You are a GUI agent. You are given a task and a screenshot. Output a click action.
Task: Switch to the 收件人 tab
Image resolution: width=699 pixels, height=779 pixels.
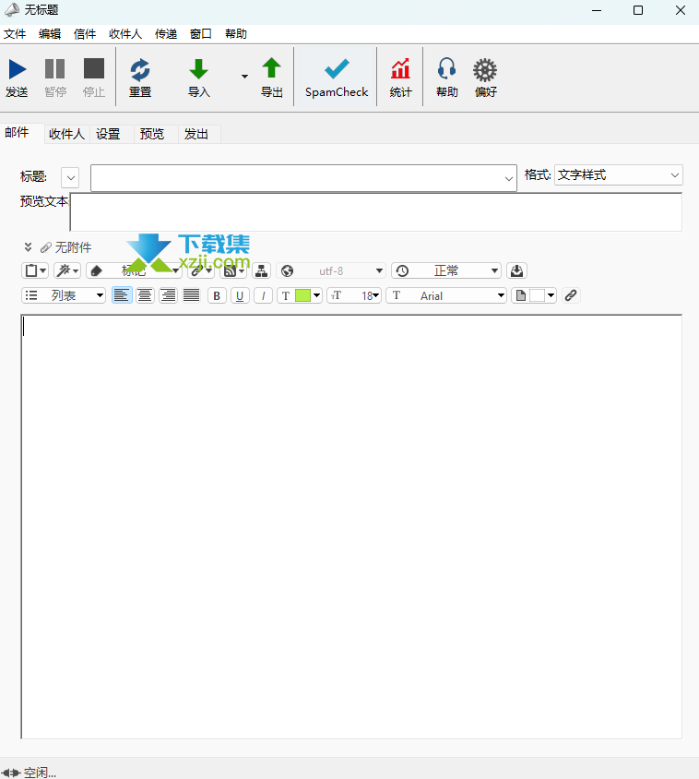[x=66, y=134]
